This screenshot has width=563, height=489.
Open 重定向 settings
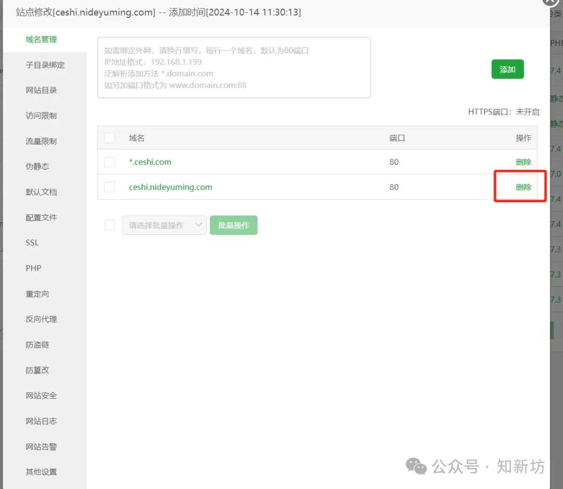[x=37, y=294]
